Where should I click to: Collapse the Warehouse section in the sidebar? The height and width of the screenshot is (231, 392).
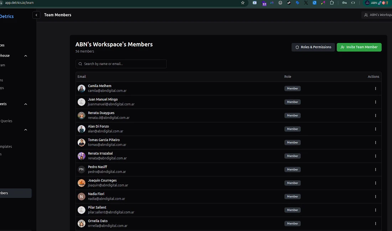tap(25, 56)
